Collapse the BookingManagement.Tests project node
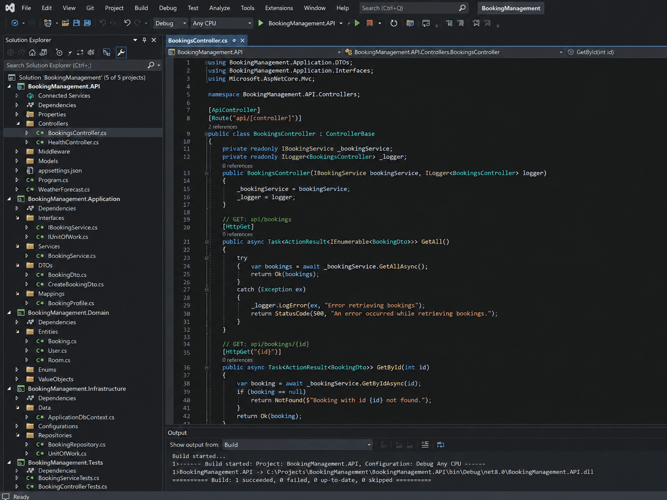 point(9,462)
